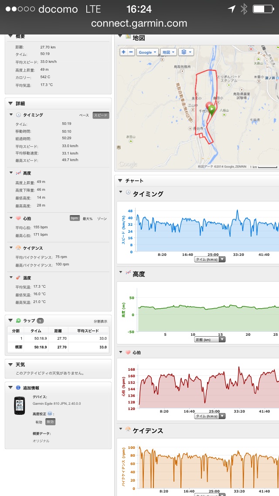Open タイム axis dropdown under heart rate chart

coord(210,416)
